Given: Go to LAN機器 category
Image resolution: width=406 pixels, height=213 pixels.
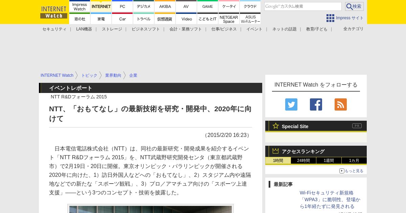Looking at the screenshot, I should point(84,29).
